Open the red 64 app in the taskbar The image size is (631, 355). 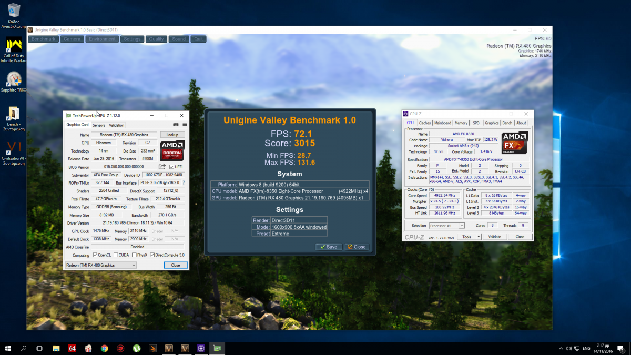tap(73, 348)
